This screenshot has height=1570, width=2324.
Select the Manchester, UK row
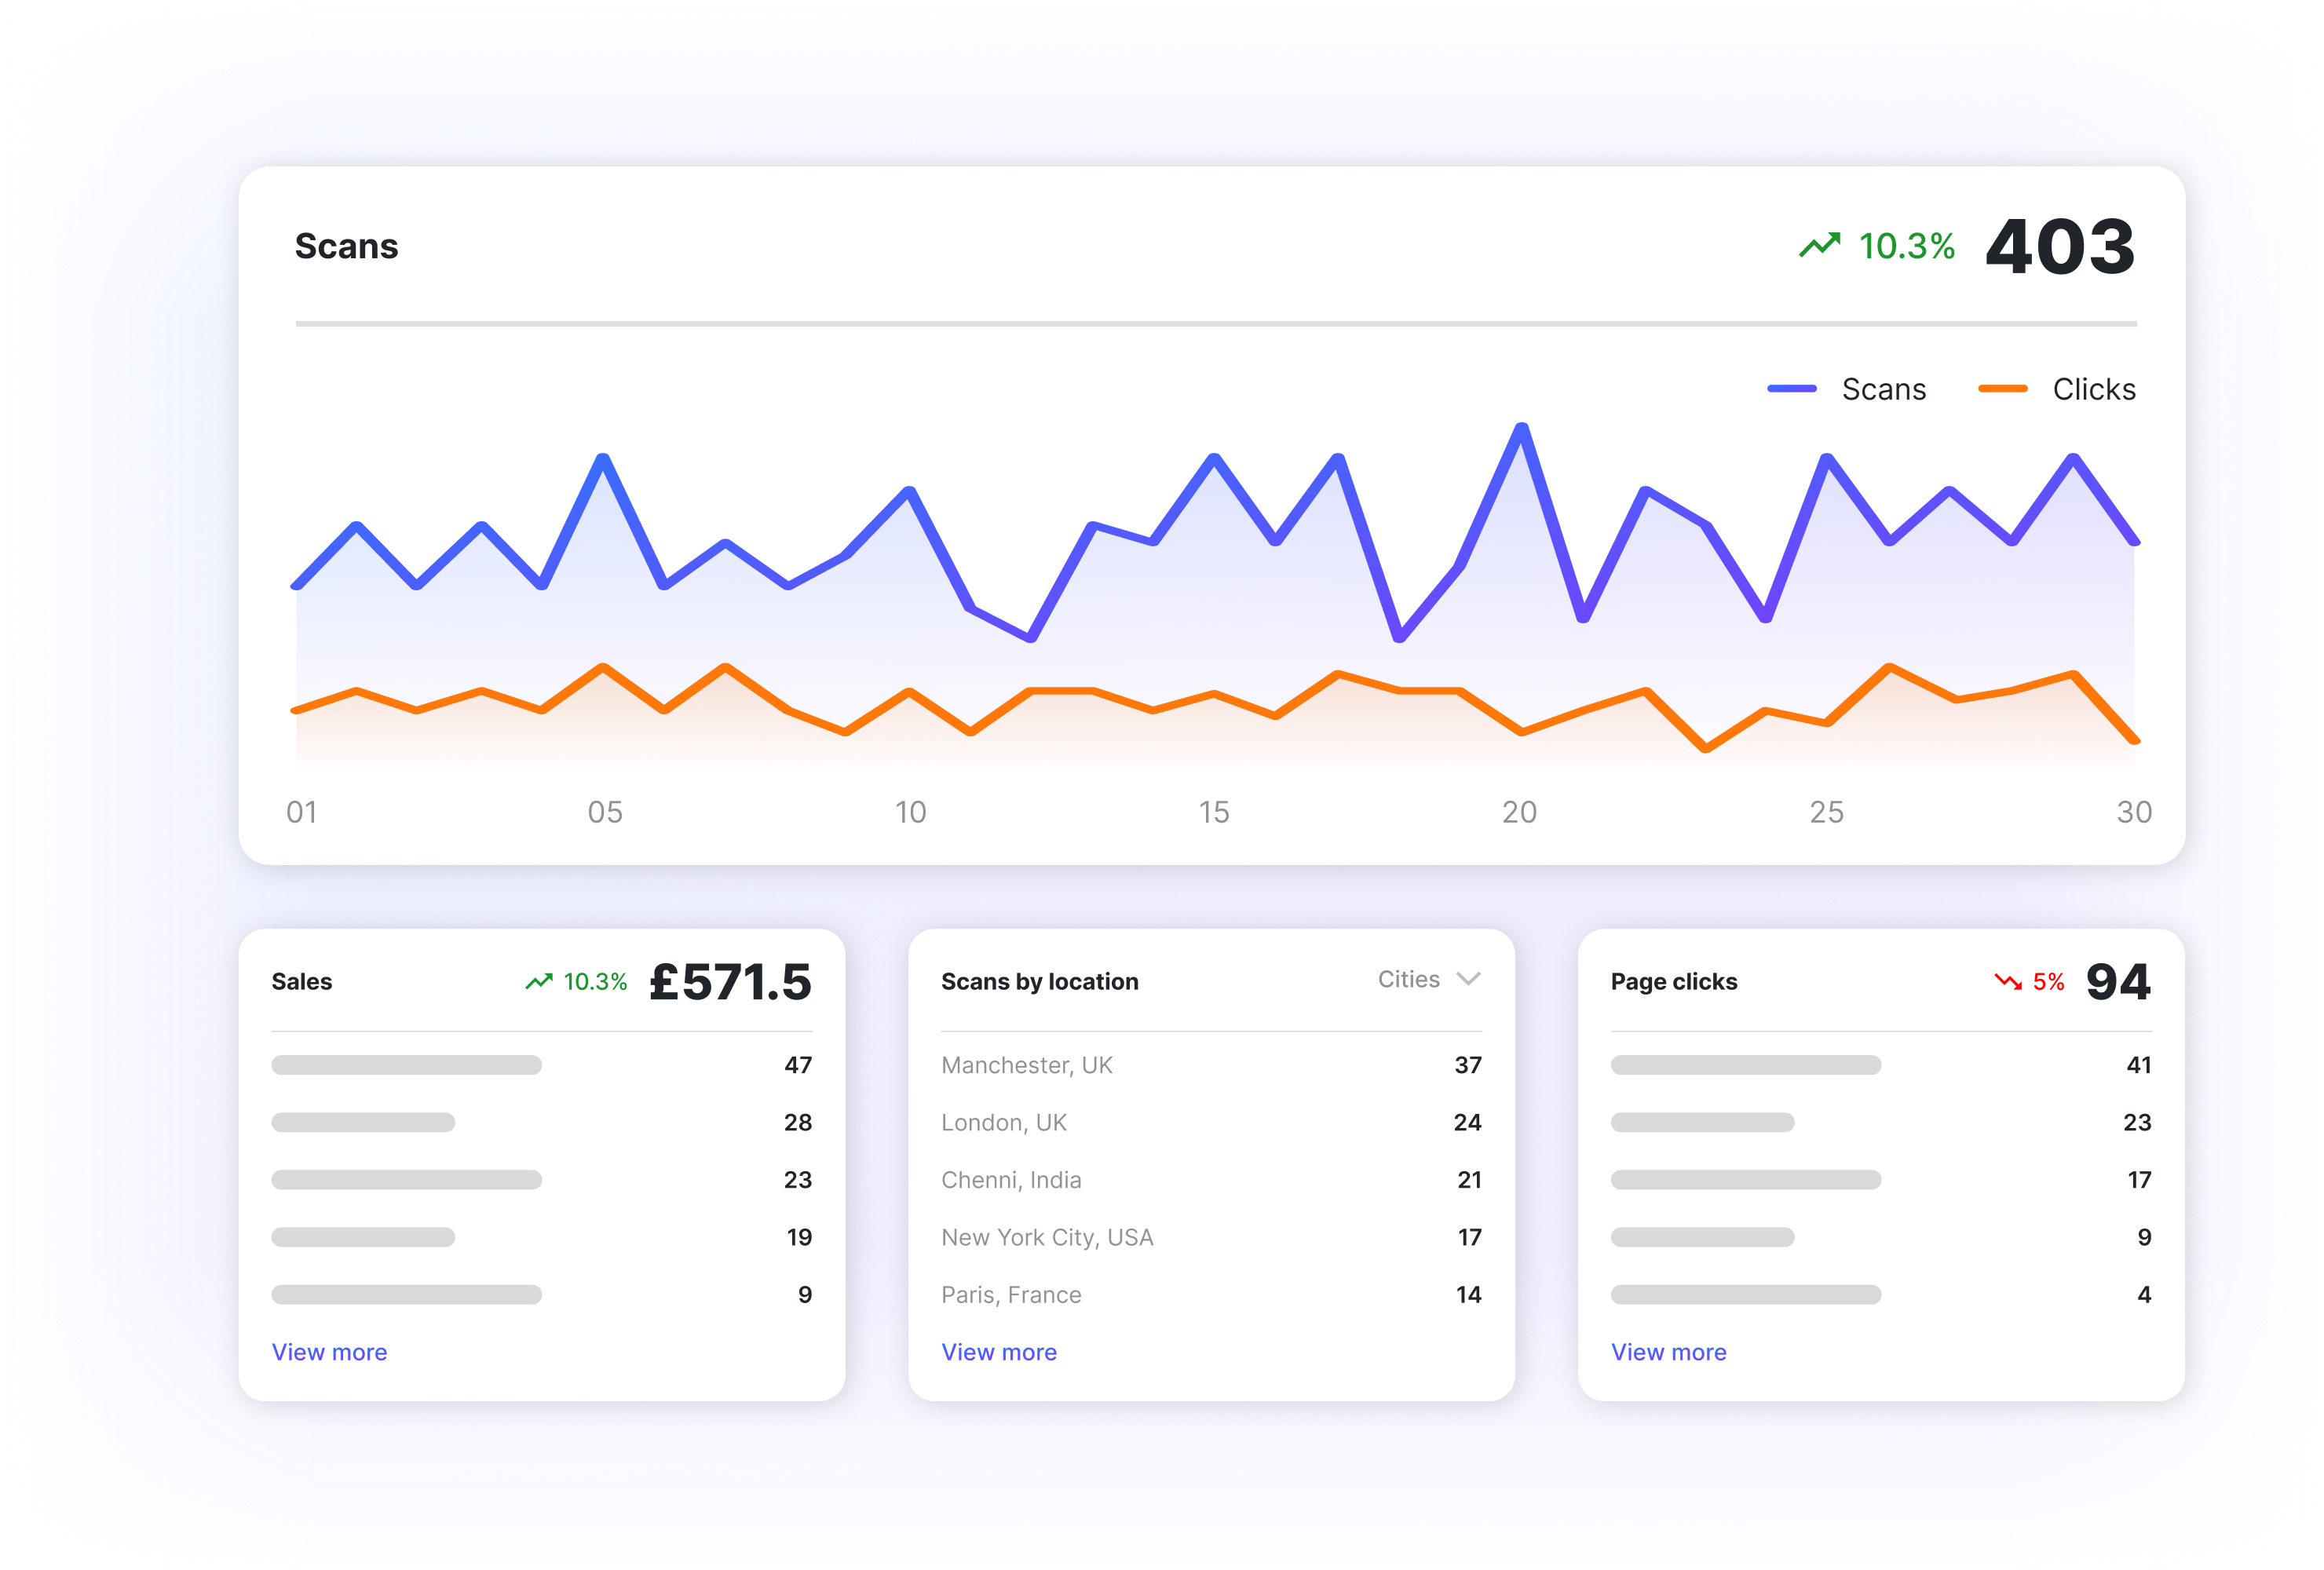pos(1026,1065)
